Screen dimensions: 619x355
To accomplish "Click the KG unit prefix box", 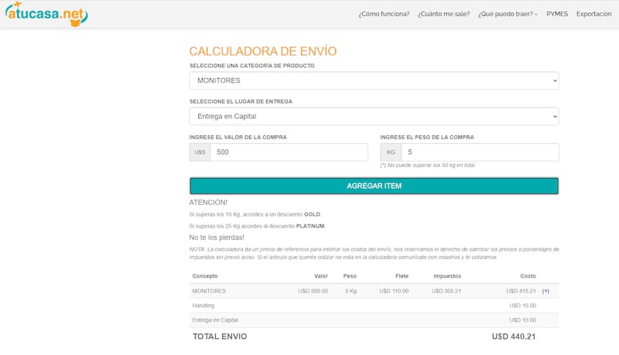I will click(391, 152).
